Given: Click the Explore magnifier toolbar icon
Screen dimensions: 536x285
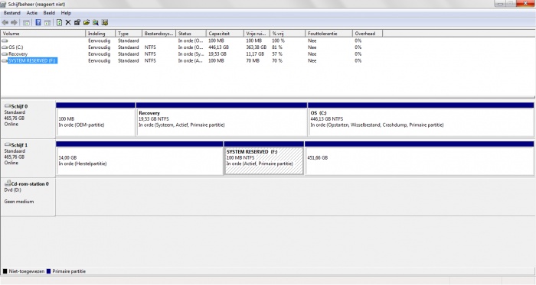Looking at the screenshot, I should pyautogui.click(x=96, y=22).
